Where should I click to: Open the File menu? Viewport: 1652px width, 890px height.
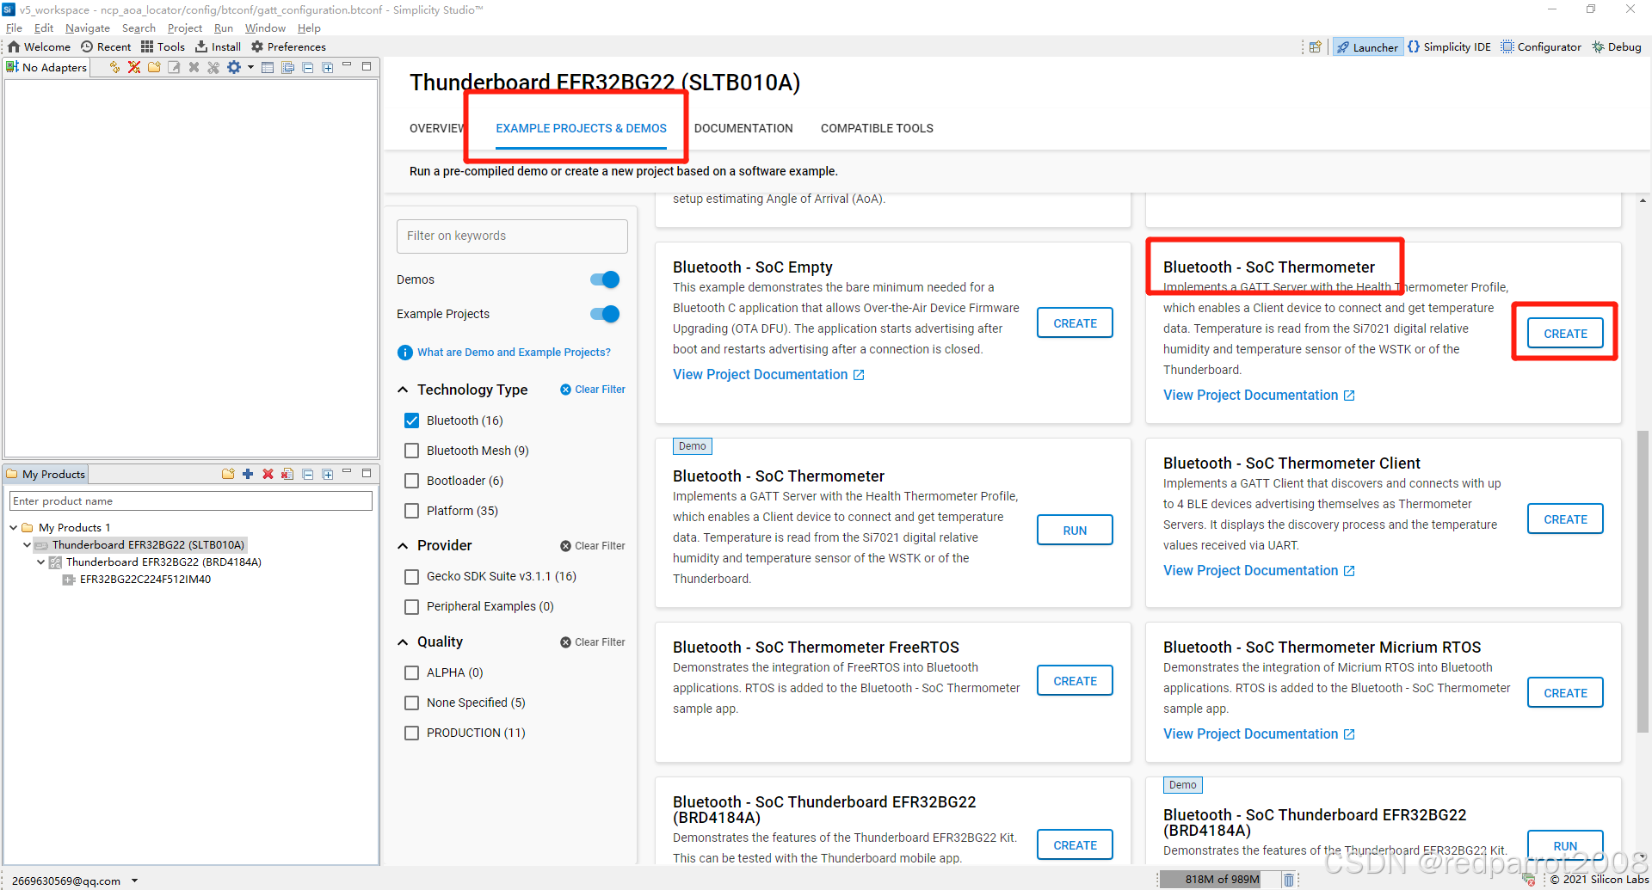(x=14, y=28)
